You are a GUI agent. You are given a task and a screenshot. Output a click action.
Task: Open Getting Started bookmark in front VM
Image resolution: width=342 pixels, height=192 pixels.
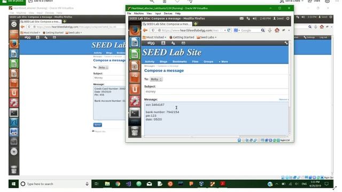pos(182,37)
